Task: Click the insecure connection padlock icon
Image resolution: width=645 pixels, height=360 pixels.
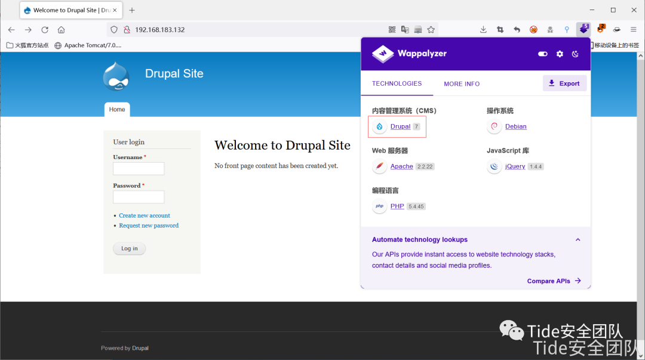Action: (127, 30)
